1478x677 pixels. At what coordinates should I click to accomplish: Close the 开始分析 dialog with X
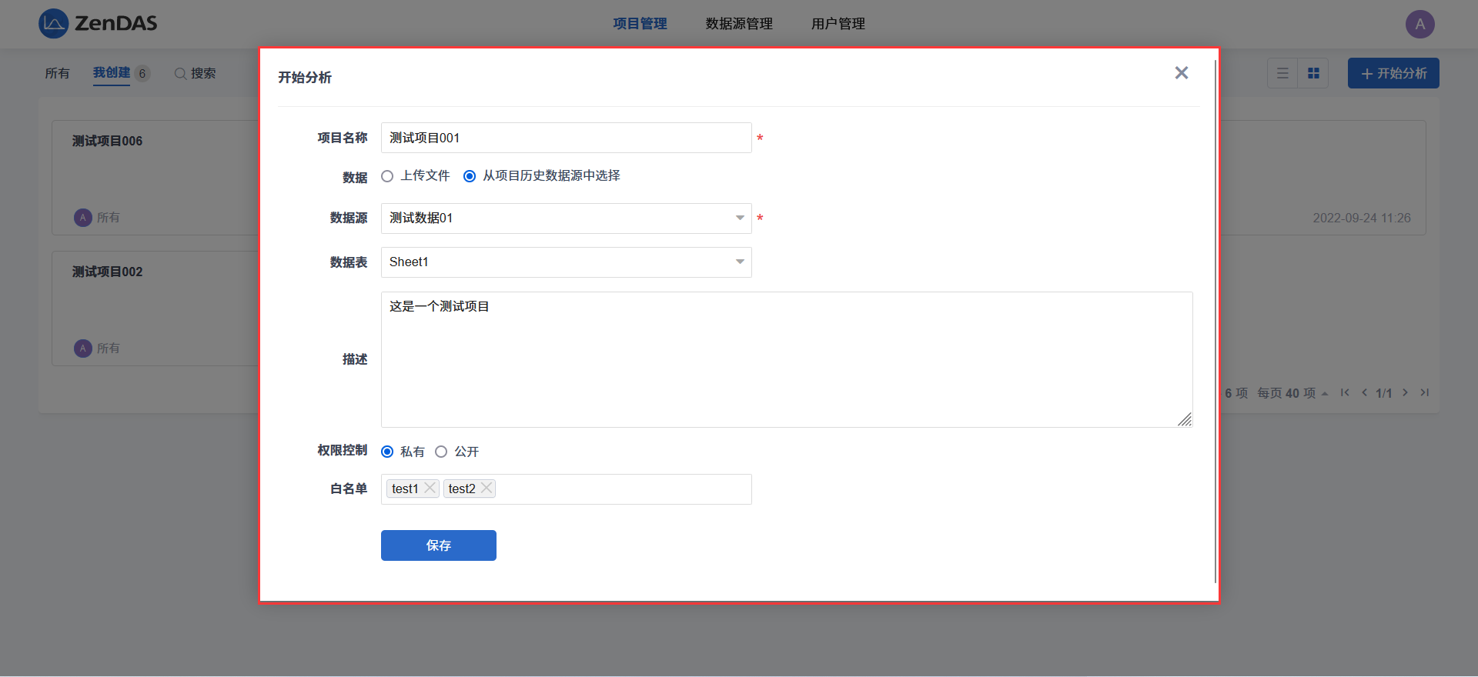[1181, 73]
